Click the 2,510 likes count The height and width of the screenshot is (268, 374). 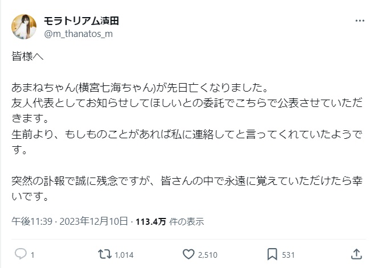[x=208, y=254]
